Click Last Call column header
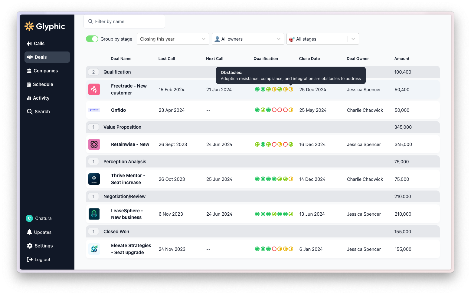Image resolution: width=471 pixels, height=295 pixels. point(167,59)
